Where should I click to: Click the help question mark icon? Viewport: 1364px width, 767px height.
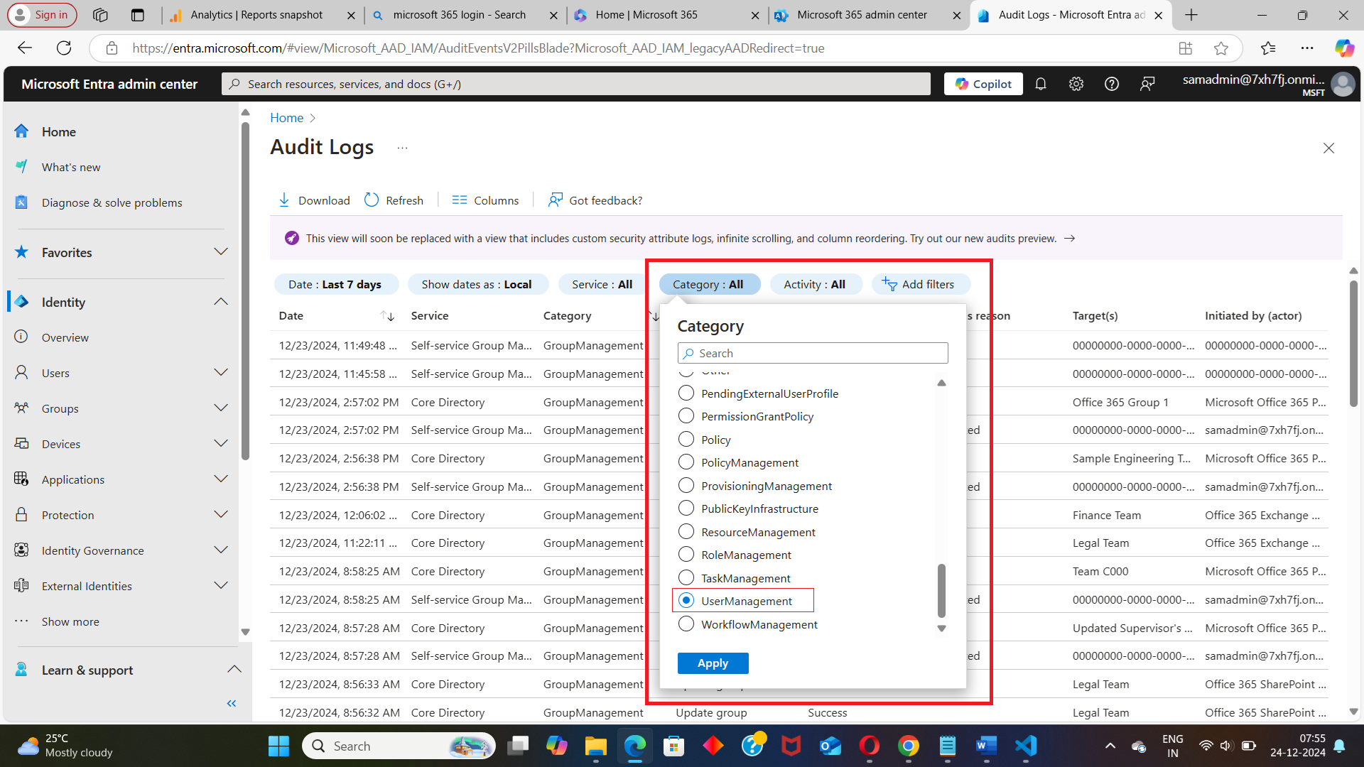click(x=1112, y=84)
